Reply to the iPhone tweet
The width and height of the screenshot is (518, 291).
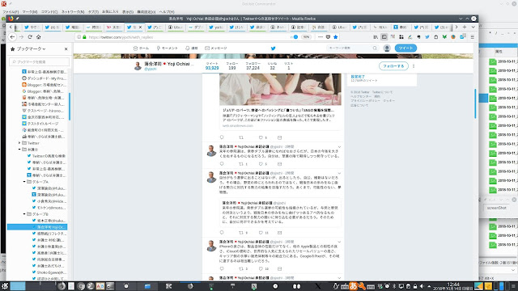222,269
